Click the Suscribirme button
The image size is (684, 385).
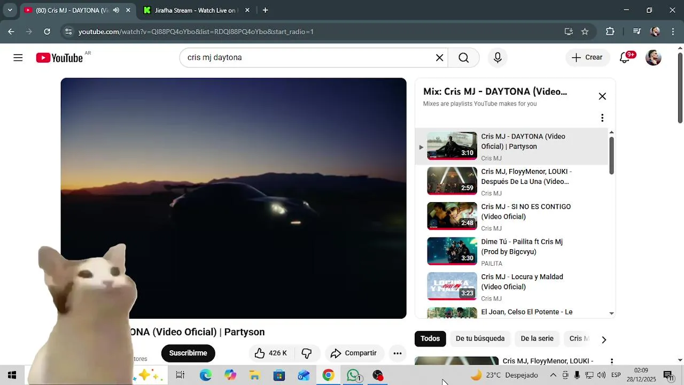188,353
